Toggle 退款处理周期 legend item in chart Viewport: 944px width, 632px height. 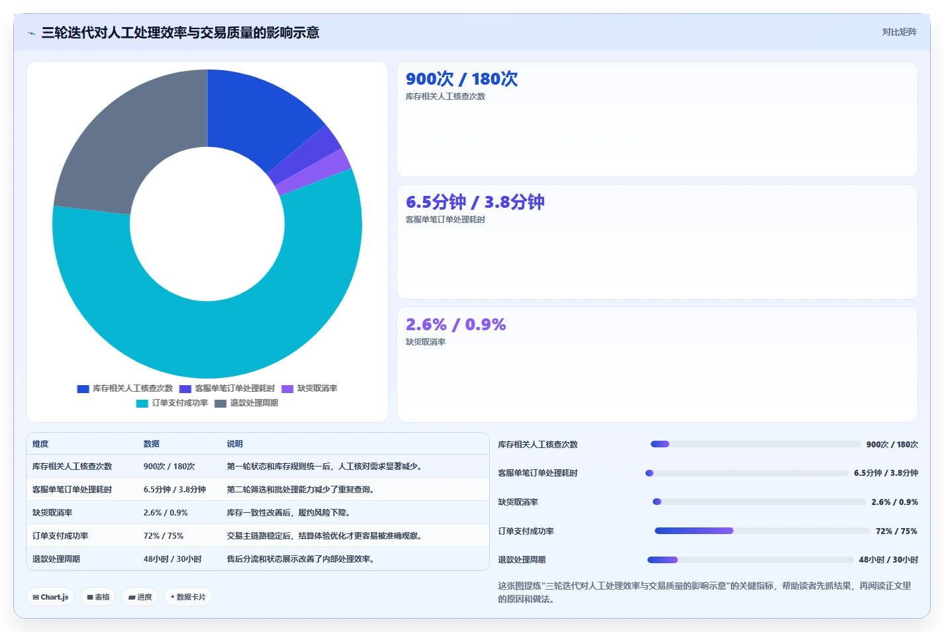246,403
